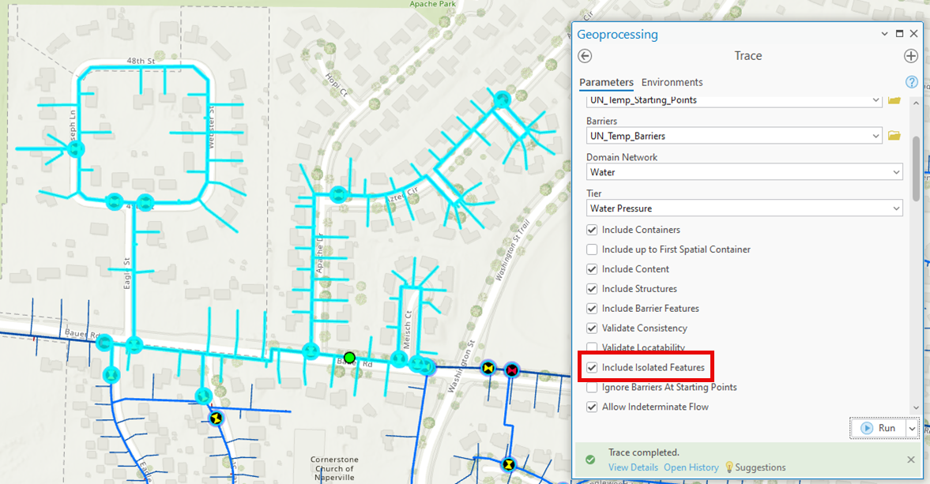Image resolution: width=930 pixels, height=484 pixels.
Task: Toggle Include Content checkbox
Action: pos(592,269)
